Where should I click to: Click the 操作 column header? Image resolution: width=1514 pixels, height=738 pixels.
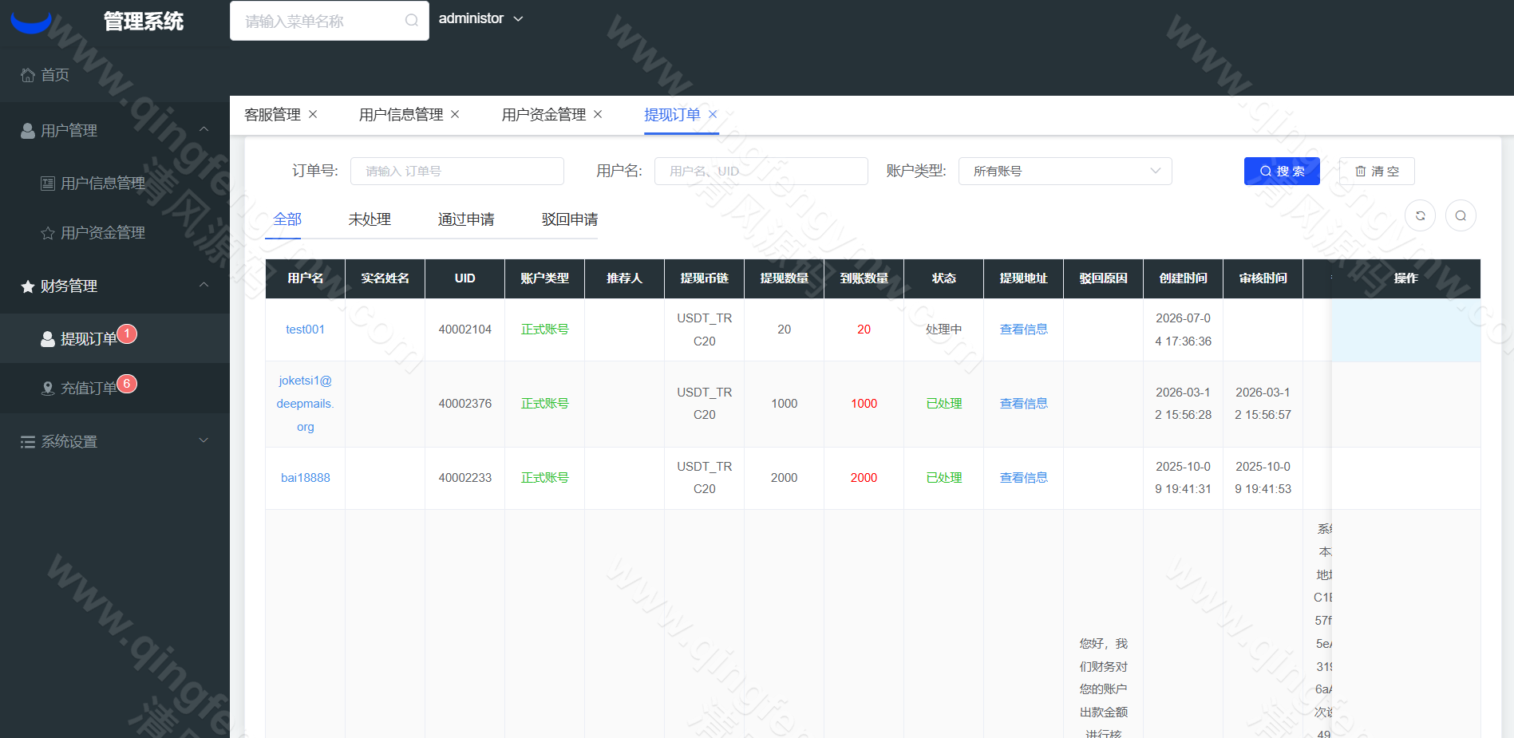(x=1406, y=278)
